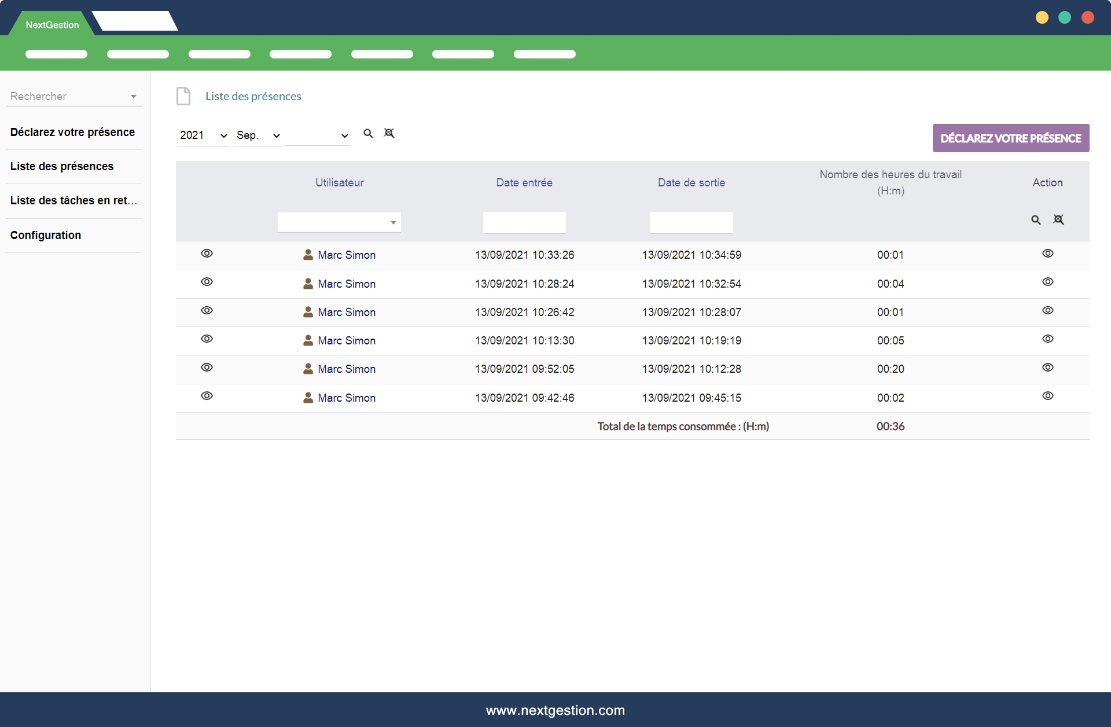Click the clear filter icon beside top search

389,134
